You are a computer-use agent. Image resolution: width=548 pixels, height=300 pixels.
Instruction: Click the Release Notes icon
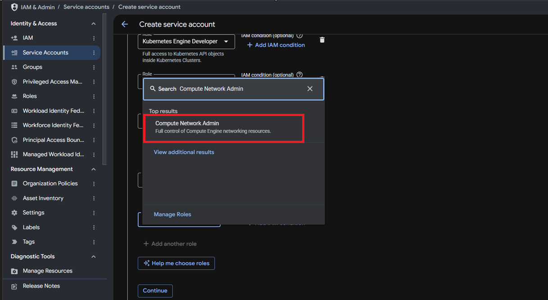(14, 286)
